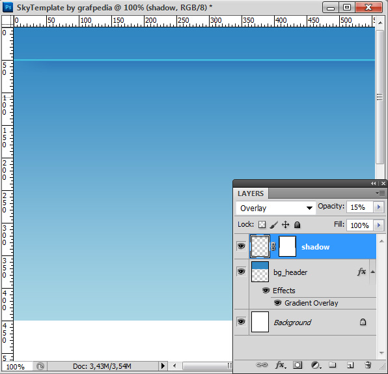388x374 pixels.
Task: Select the bg_header layer thumbnail
Action: pyautogui.click(x=260, y=272)
